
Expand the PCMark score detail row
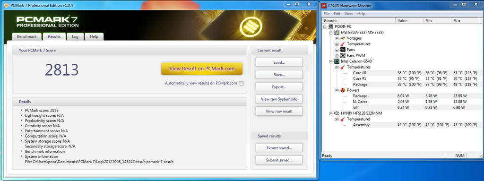click(x=21, y=110)
